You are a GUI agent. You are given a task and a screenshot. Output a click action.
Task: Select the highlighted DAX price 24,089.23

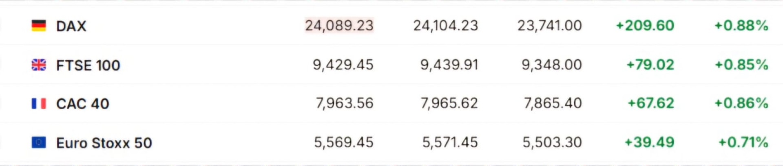pos(339,26)
